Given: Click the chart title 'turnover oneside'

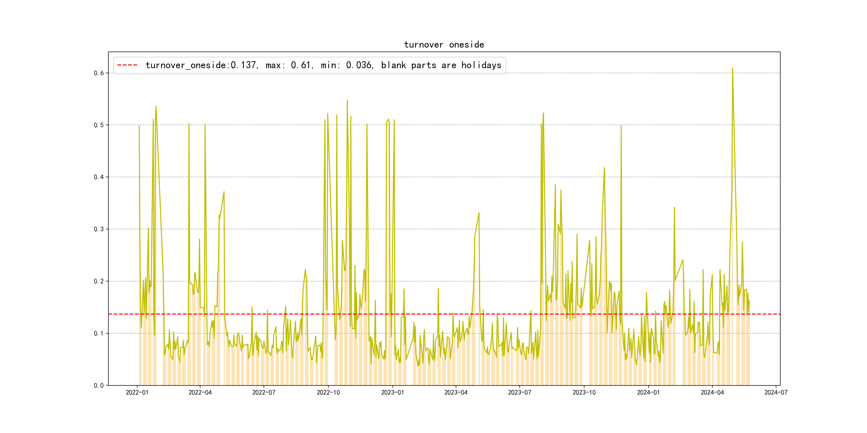Looking at the screenshot, I should coord(444,45).
